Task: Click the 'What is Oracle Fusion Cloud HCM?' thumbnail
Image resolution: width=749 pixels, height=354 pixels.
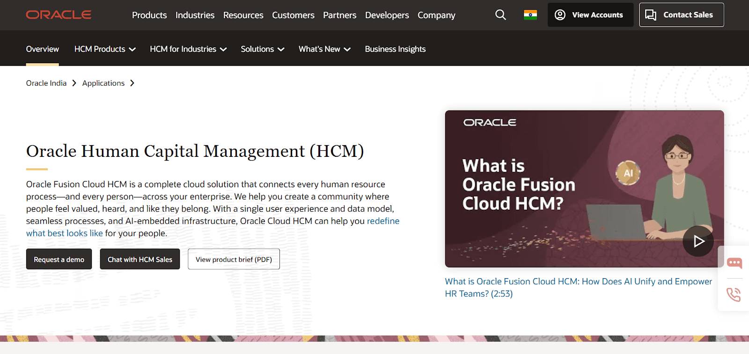Action: coord(584,189)
